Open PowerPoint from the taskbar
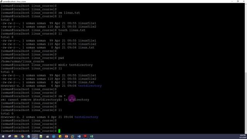This screenshot has height=139, width=247. (x=66, y=136)
